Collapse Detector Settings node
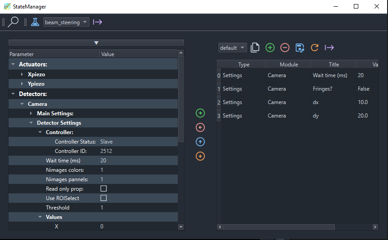Viewport: 388px width, 240px height. pos(31,122)
